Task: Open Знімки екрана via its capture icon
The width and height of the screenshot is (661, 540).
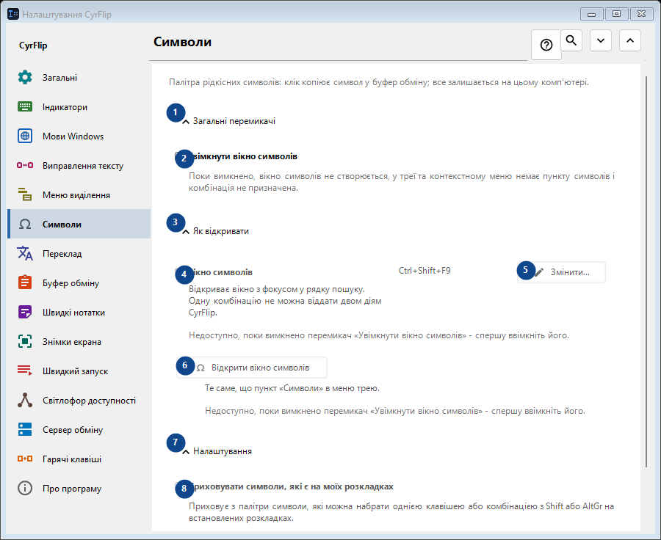Action: pos(25,342)
